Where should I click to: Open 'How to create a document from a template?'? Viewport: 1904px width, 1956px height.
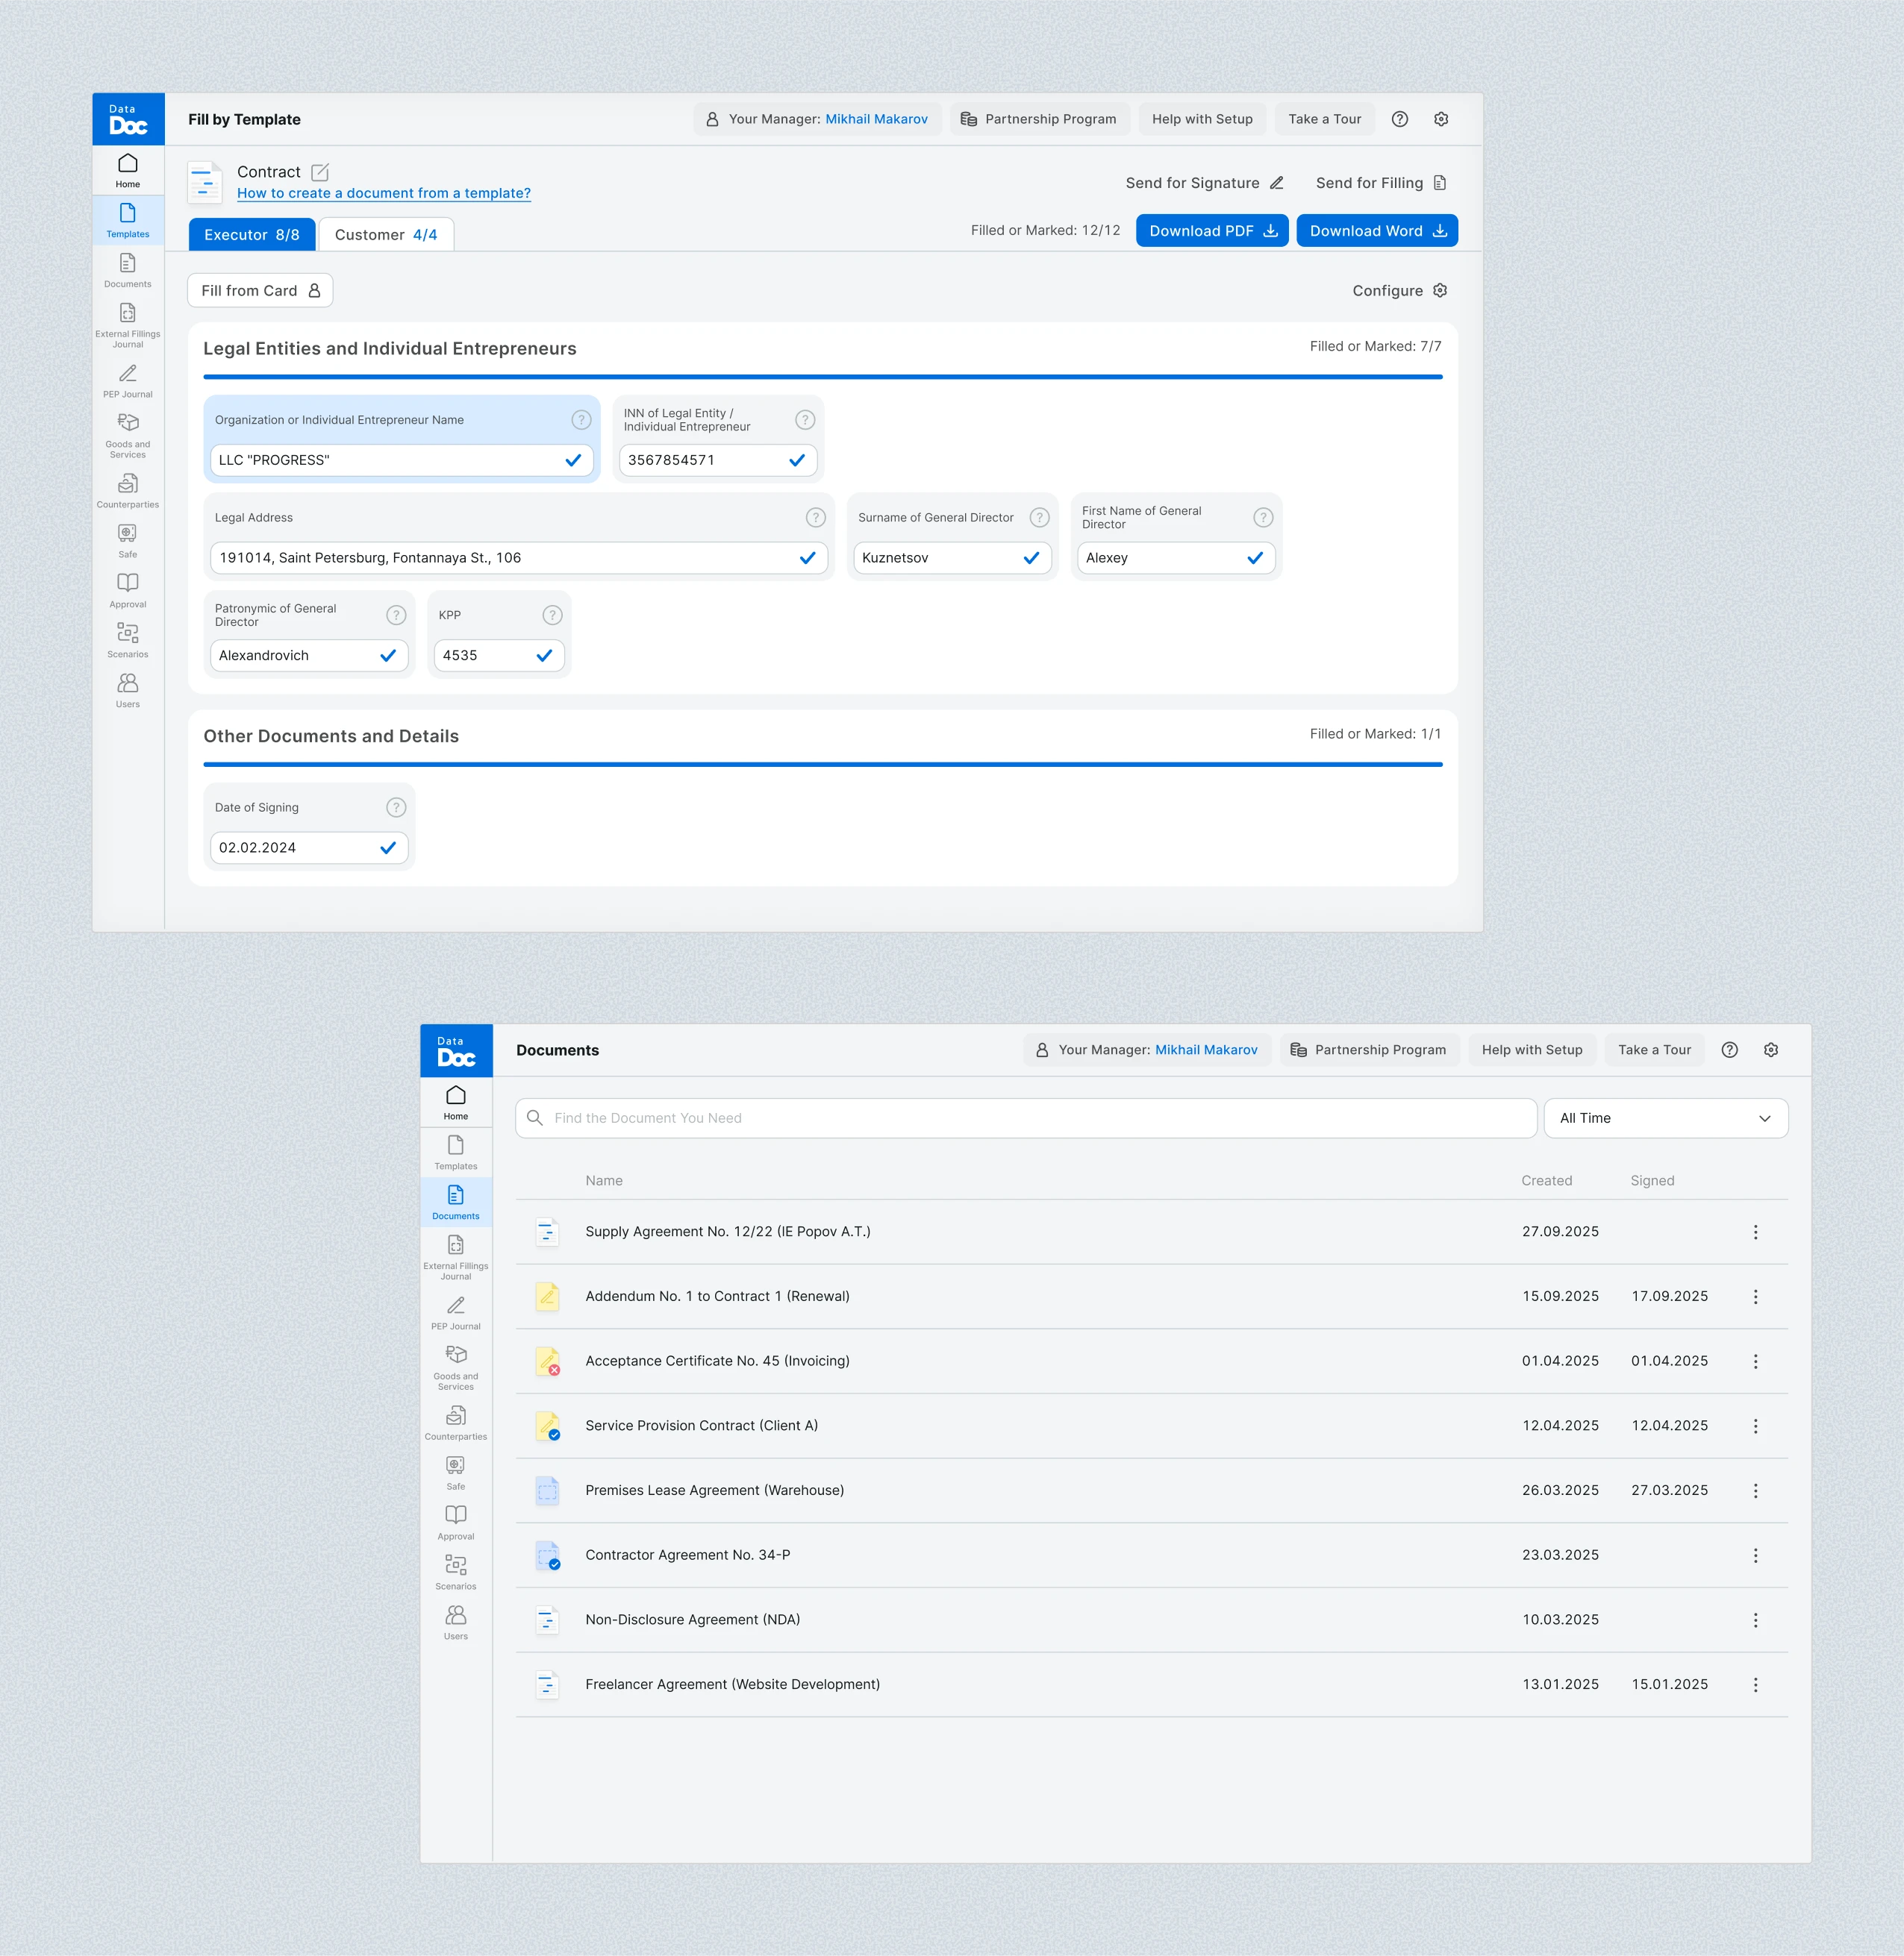(383, 193)
